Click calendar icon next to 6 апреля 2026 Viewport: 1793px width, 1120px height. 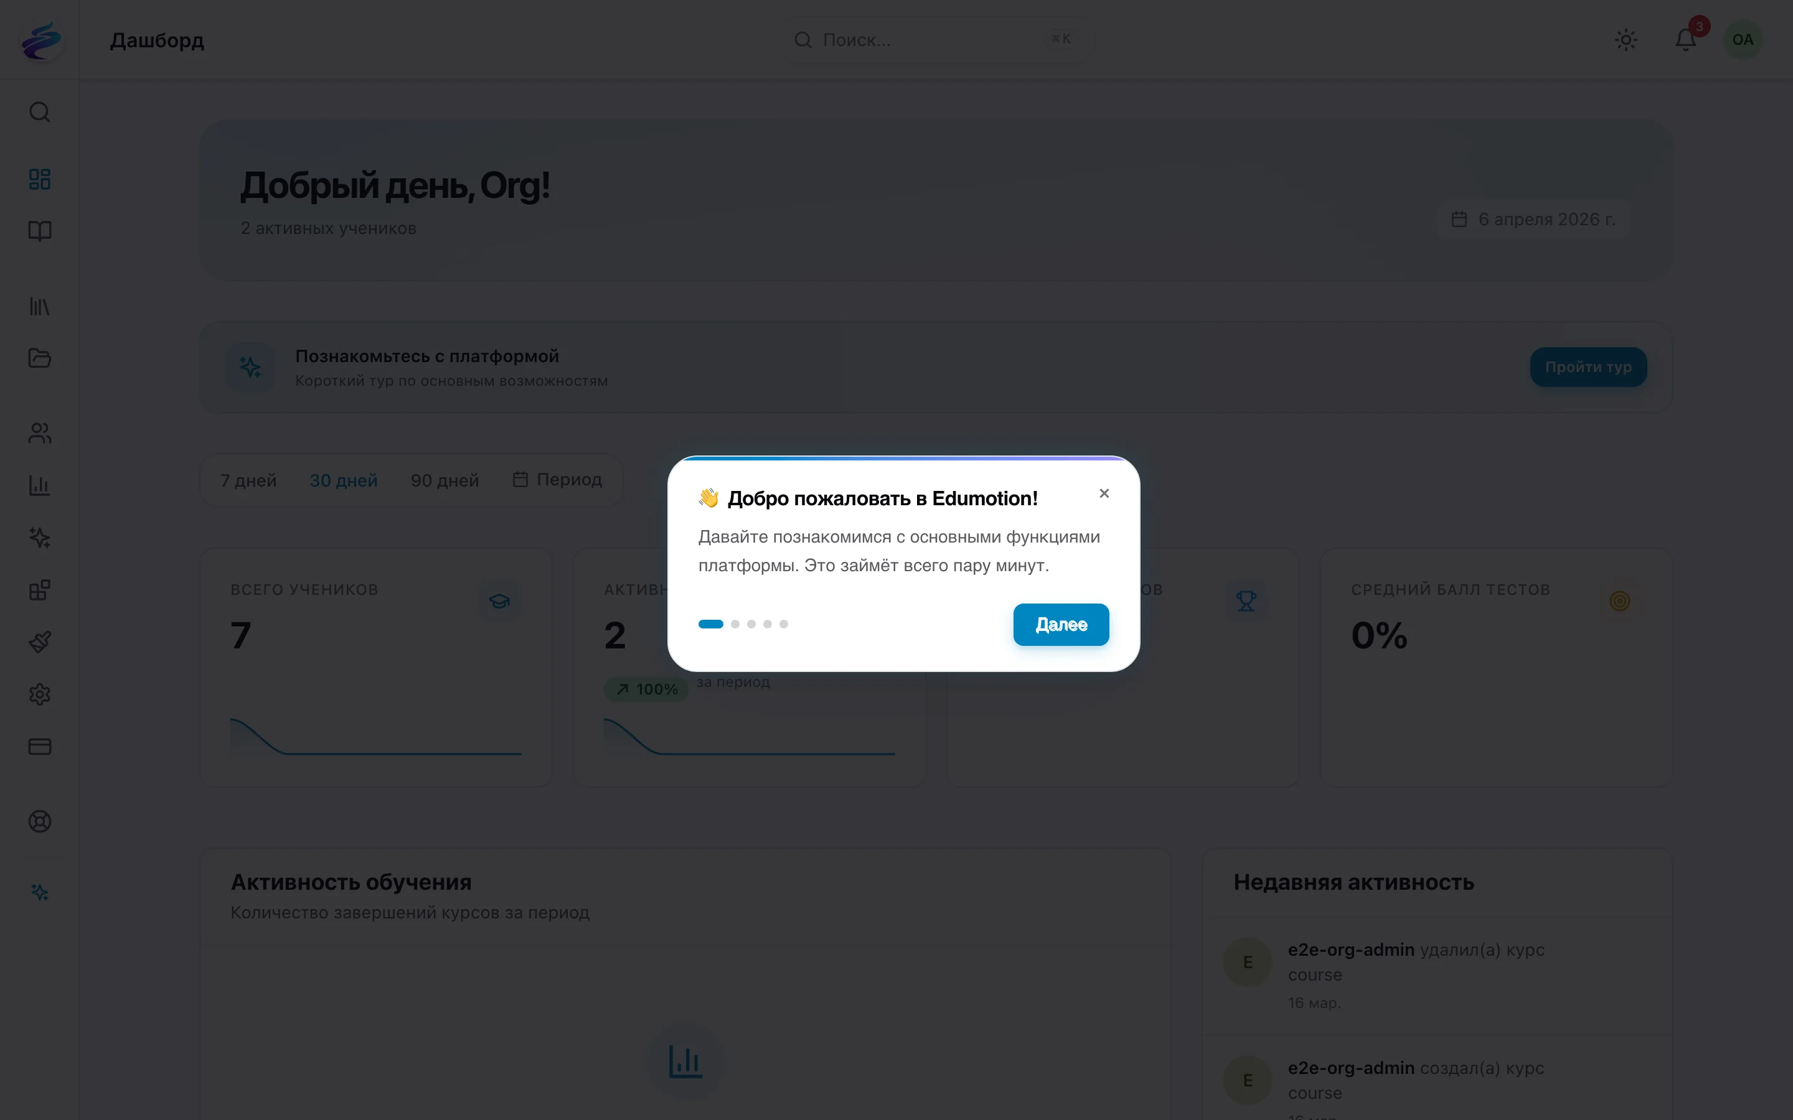1459,219
